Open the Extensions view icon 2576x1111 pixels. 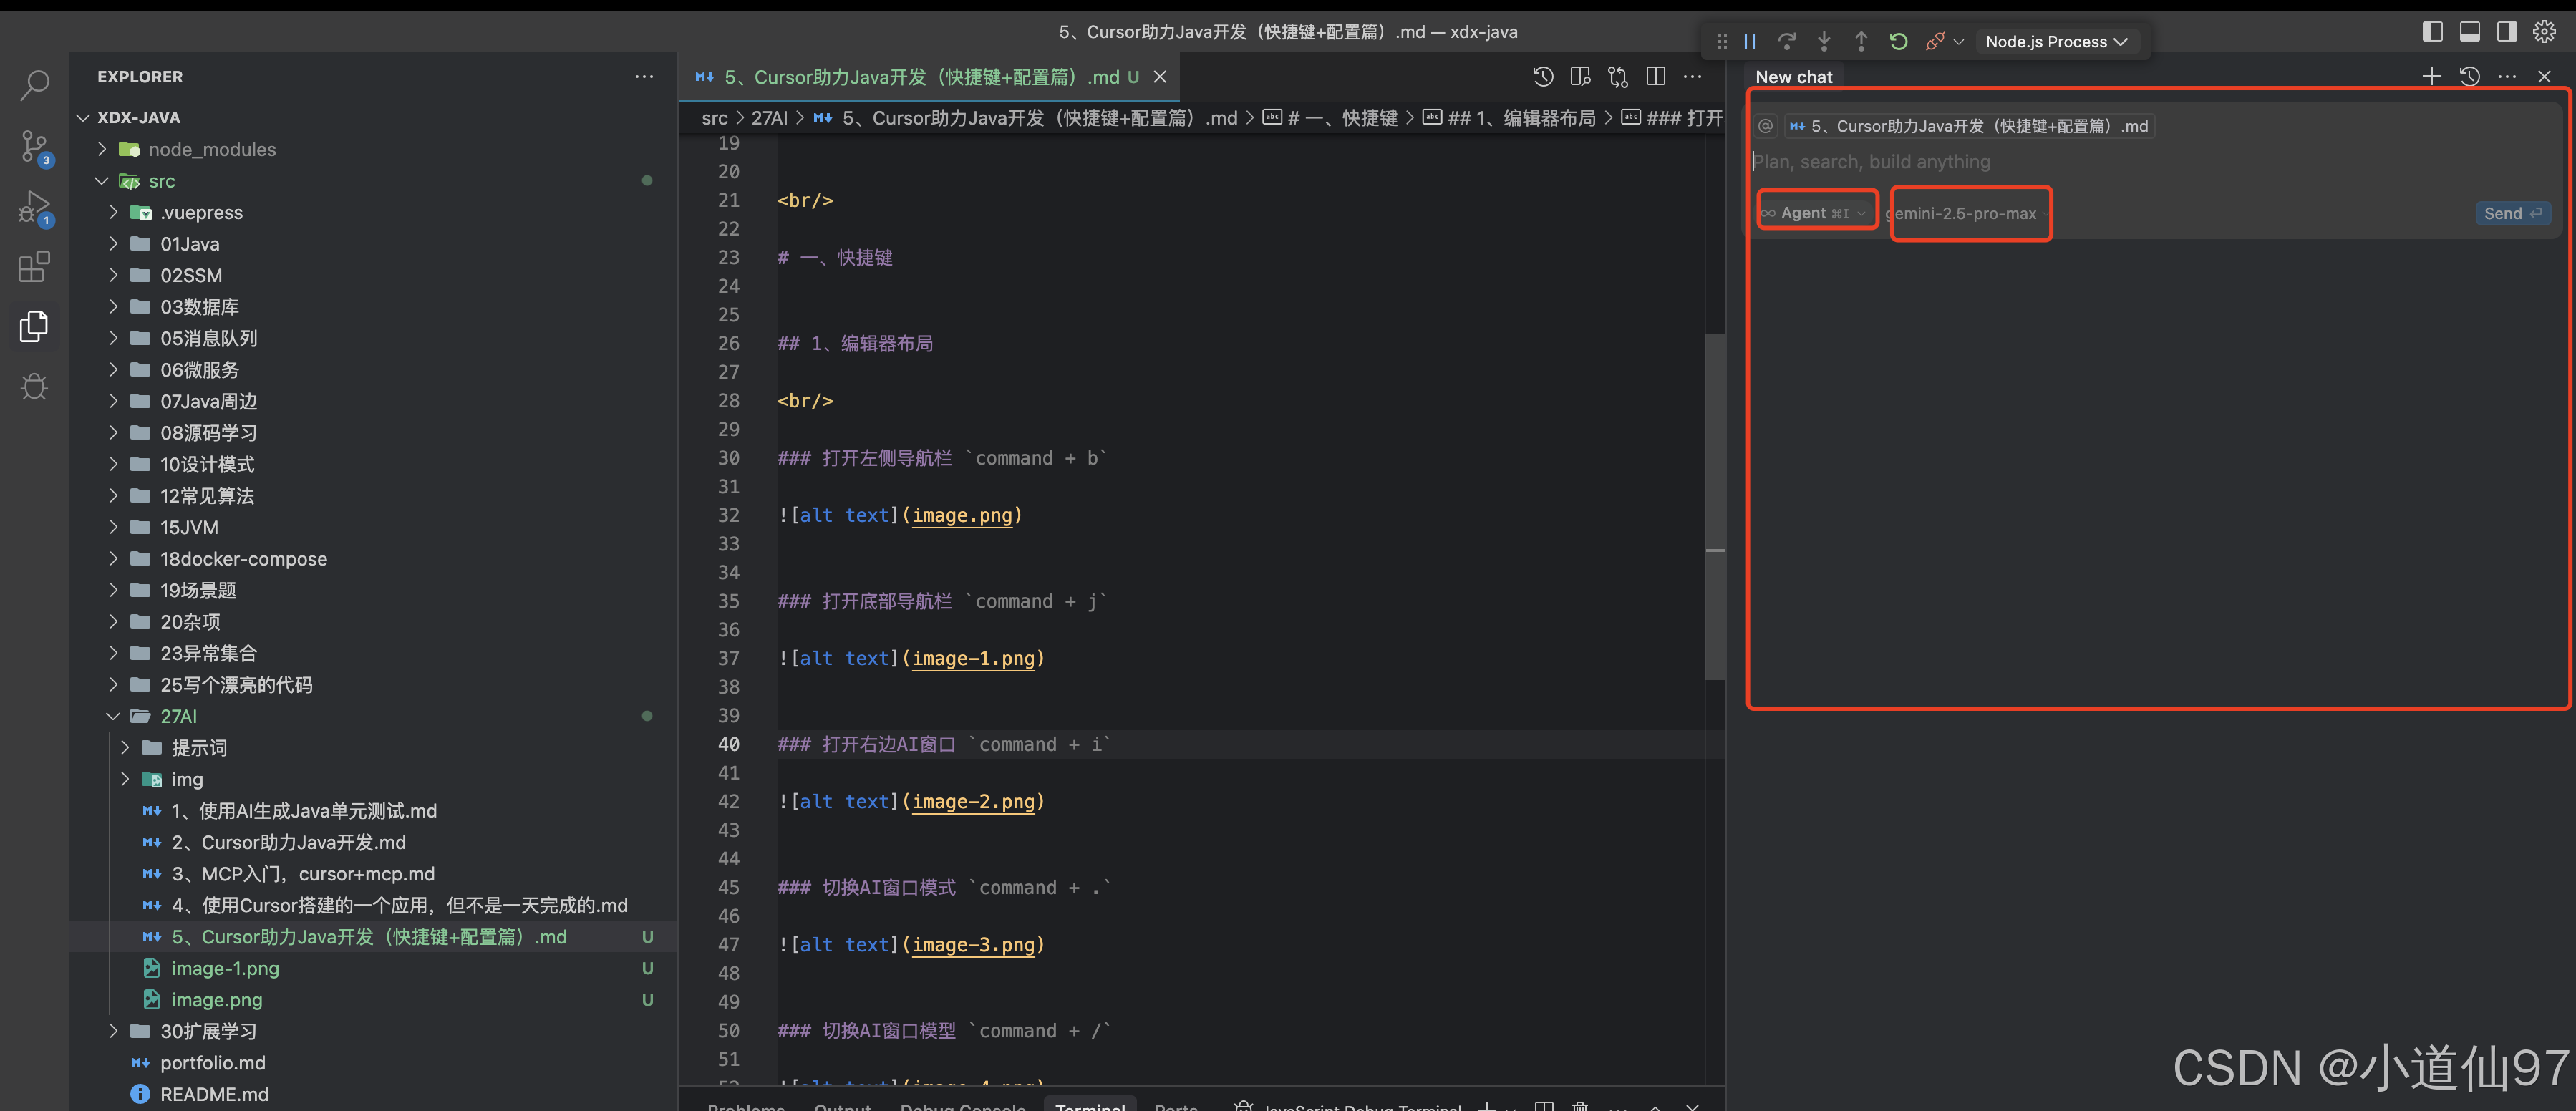point(34,267)
